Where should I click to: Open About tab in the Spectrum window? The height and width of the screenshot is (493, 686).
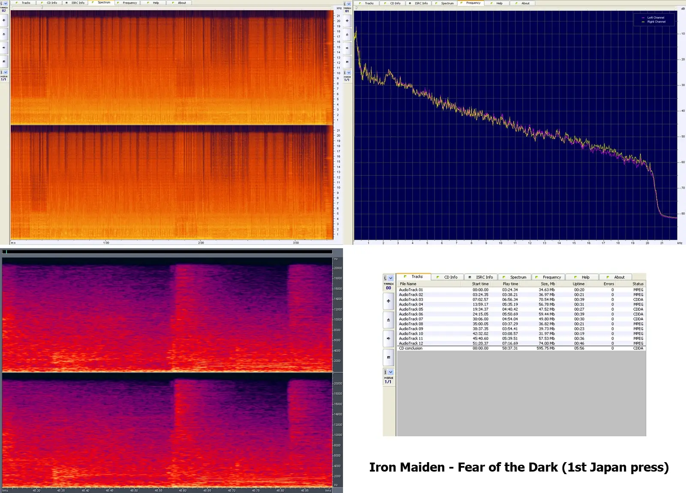(x=179, y=3)
